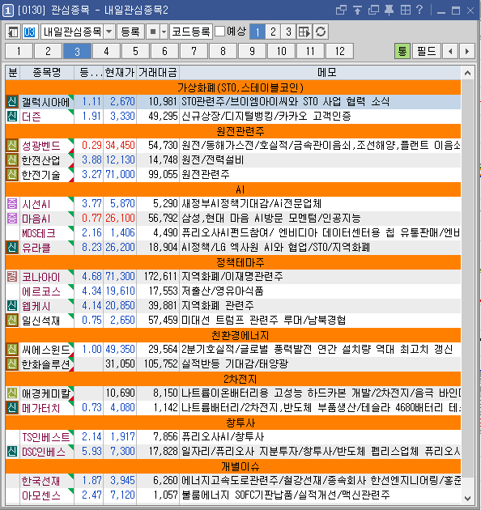Click the pin icon in title bar

tap(389, 10)
